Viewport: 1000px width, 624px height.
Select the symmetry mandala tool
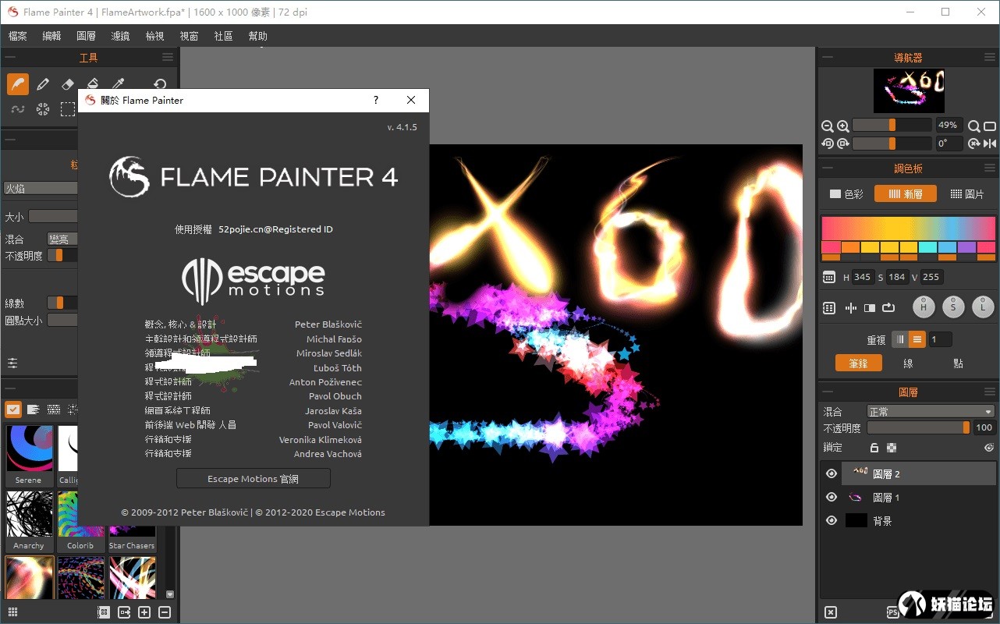point(43,109)
